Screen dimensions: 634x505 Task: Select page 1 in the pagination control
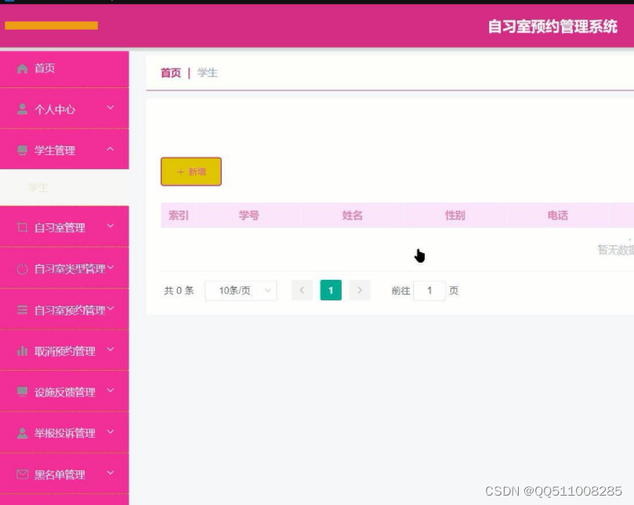[x=331, y=289]
